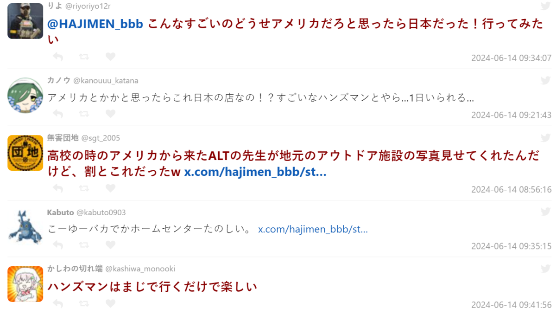Retweet the sgt_2005 tweet
Screen dimensions: 556x315
click(84, 188)
